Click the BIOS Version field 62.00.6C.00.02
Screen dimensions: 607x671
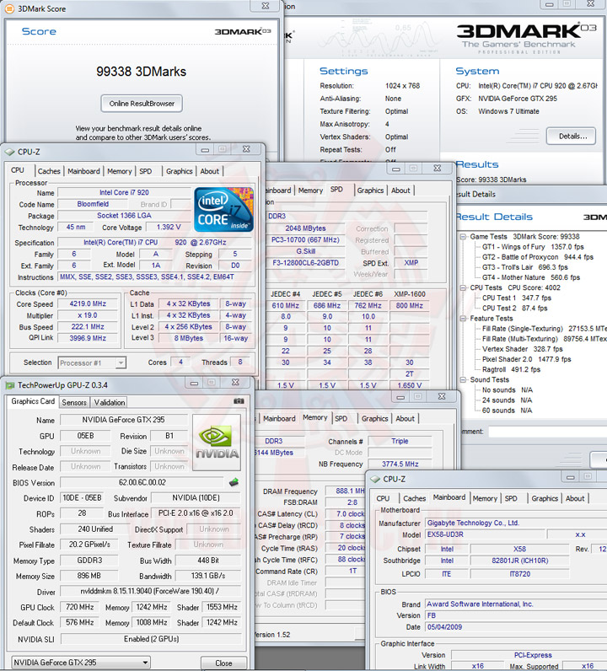[142, 483]
